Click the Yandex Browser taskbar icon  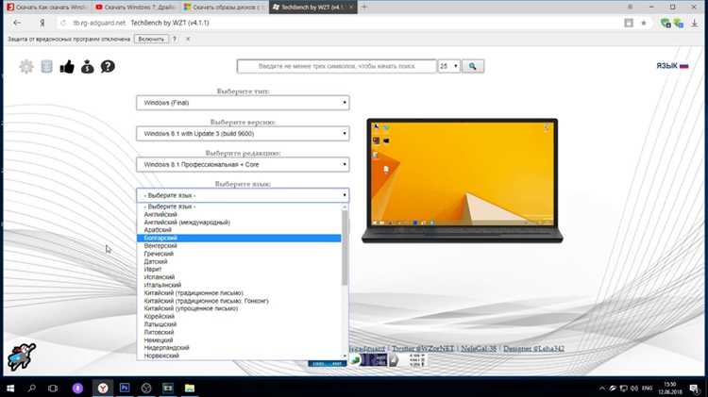(103, 388)
